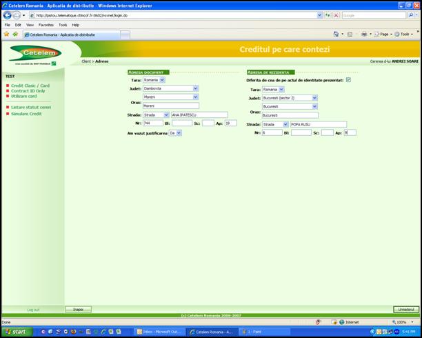Open the Tools menu in menu bar

coord(63,24)
